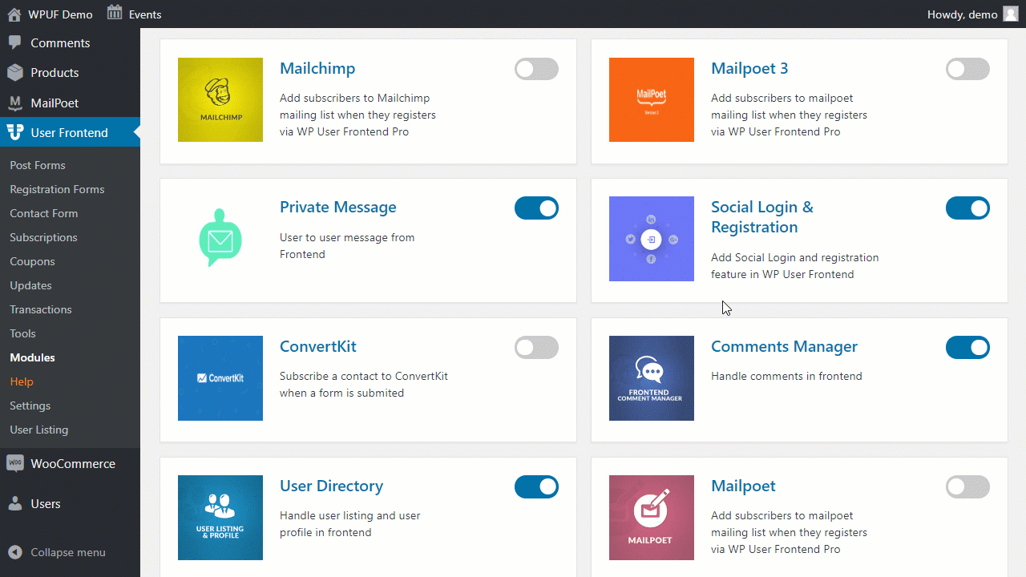Click the Frontend Comment Manager logo
Image resolution: width=1026 pixels, height=577 pixels.
pos(652,378)
